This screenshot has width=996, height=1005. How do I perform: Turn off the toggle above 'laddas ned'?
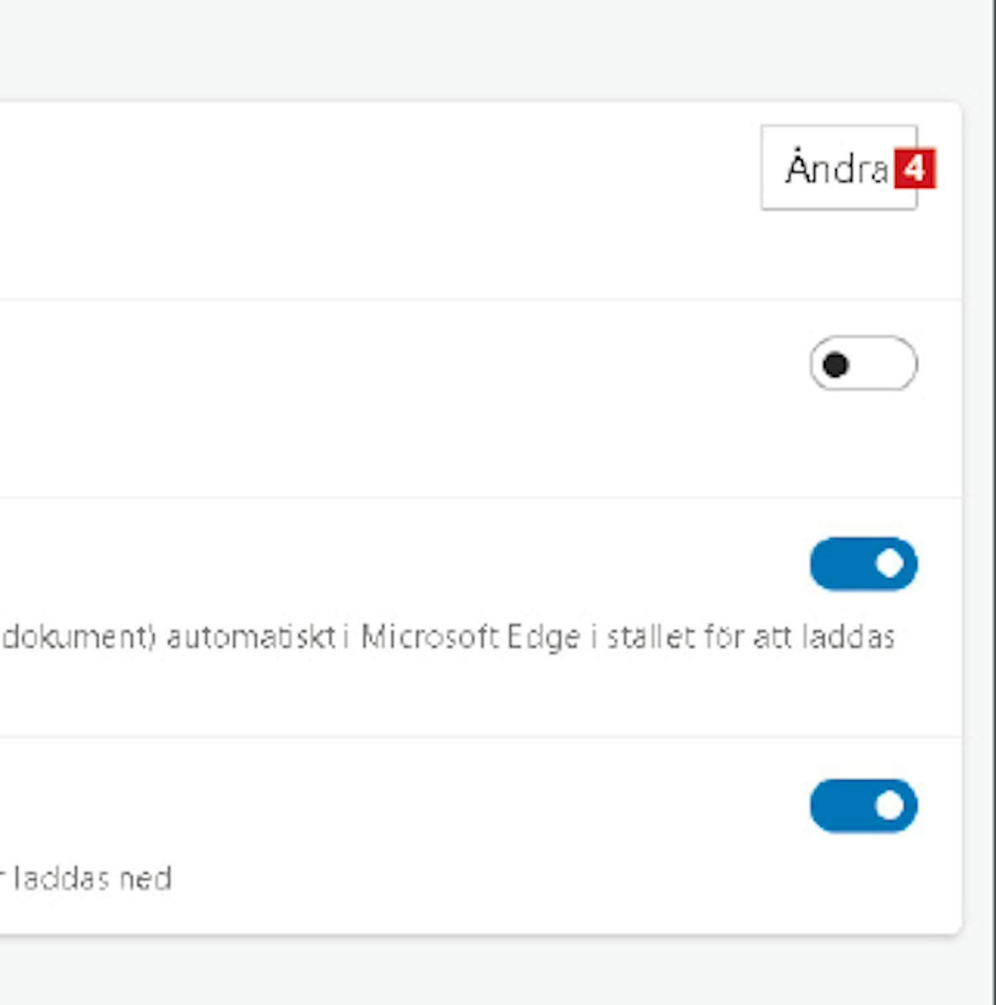[863, 806]
